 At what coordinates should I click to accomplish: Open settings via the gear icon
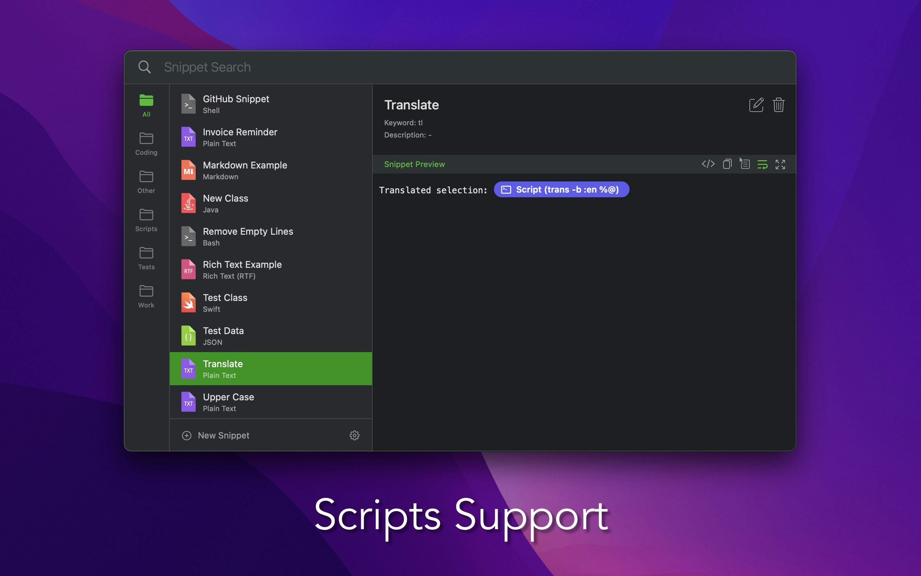click(354, 436)
